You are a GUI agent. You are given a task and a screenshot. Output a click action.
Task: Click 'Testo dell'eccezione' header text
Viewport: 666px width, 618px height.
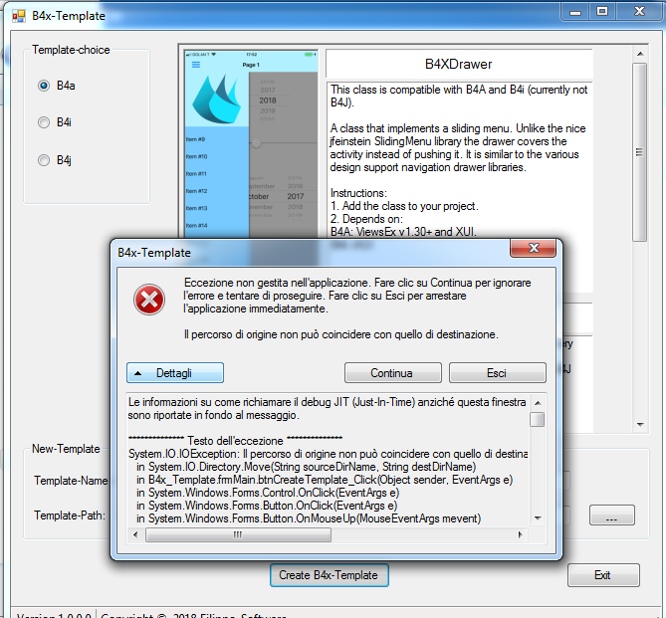(235, 441)
